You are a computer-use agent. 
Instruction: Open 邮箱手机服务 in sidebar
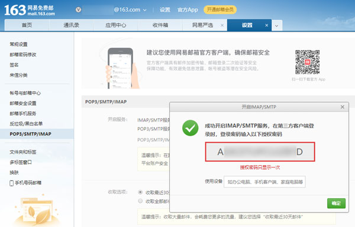point(23,113)
